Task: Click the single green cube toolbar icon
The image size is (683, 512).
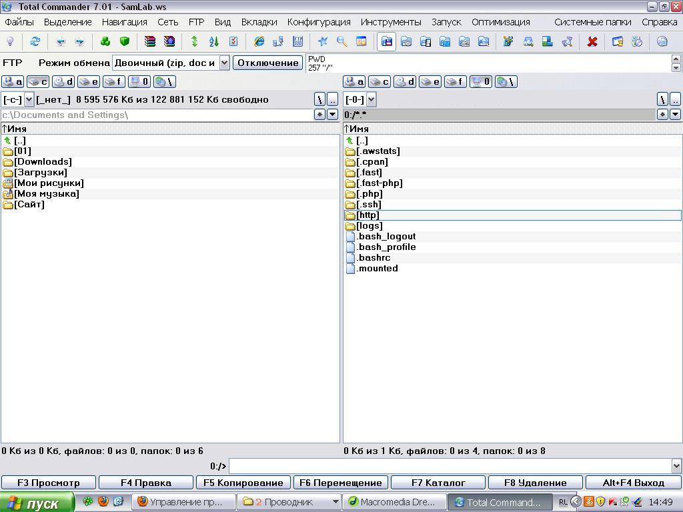Action: (x=125, y=41)
